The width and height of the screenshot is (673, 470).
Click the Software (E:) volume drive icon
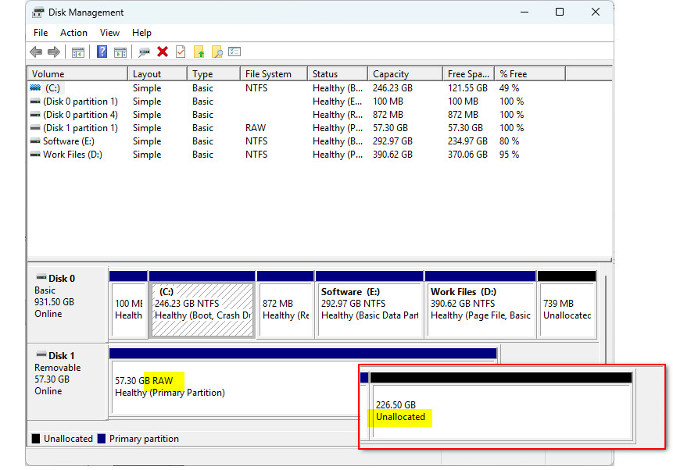(x=35, y=141)
